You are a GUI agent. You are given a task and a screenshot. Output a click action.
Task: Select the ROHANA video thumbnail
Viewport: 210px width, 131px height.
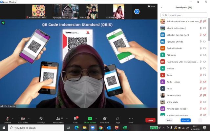point(118,11)
